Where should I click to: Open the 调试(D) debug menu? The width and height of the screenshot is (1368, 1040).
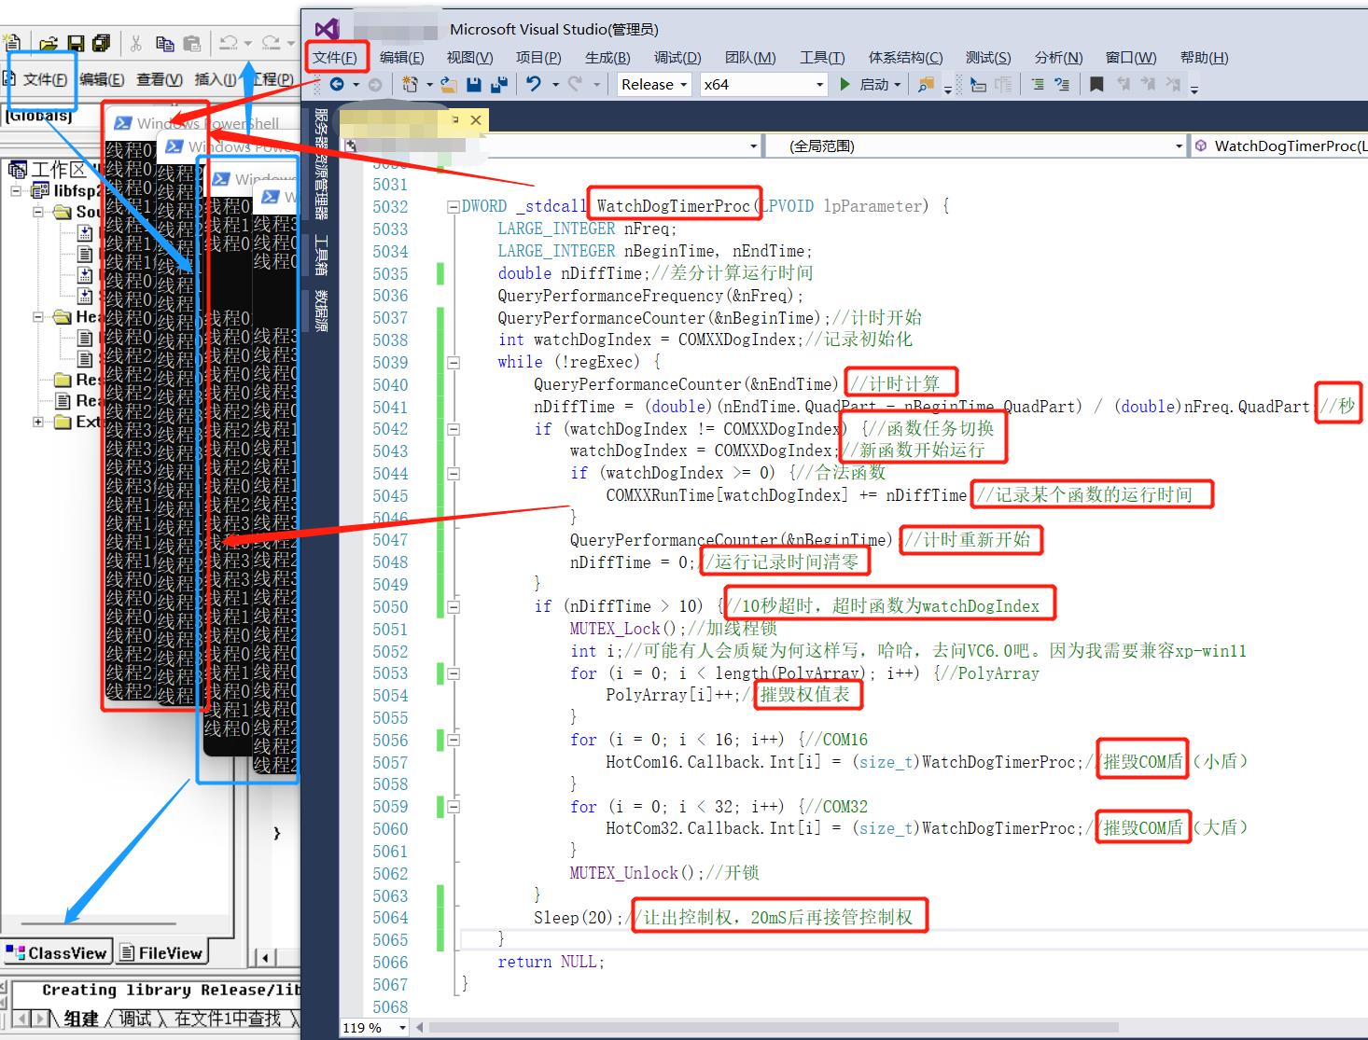pos(677,58)
